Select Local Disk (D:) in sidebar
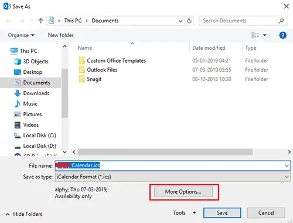The width and height of the screenshot is (293, 223). coord(40,146)
